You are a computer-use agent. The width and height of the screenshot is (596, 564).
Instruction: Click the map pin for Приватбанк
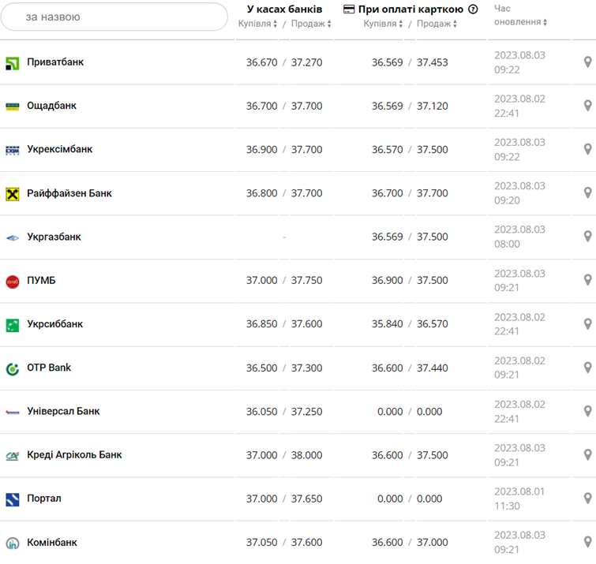tap(587, 62)
